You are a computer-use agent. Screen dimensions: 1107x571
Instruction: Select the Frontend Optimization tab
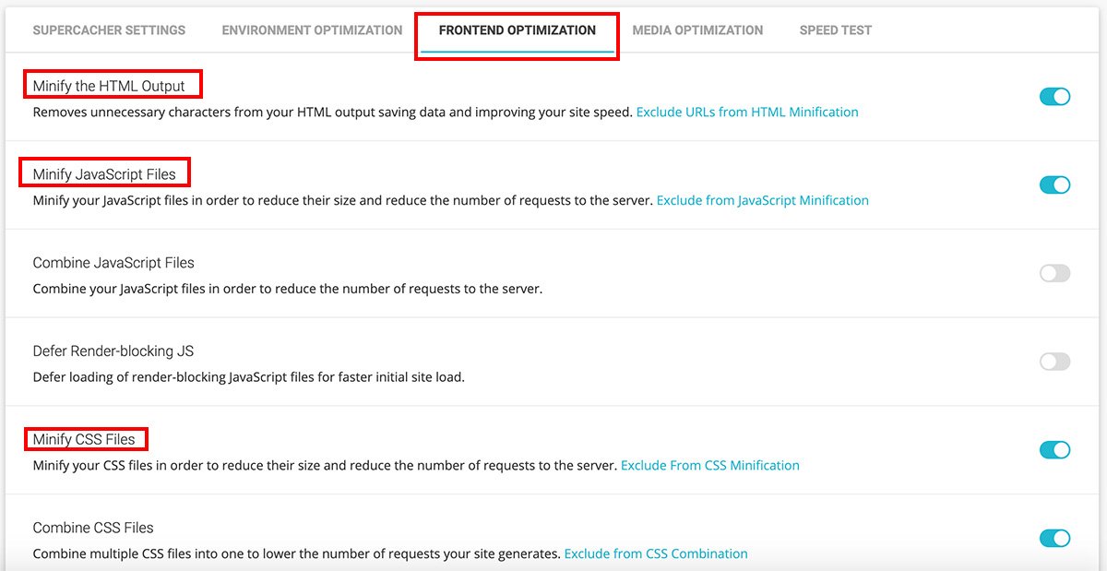click(517, 30)
